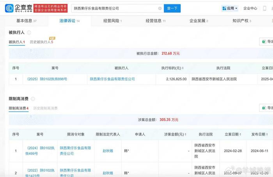This screenshot has height=177, width=273.
Task: Open the mobile phone icon in the header
Action: click(x=264, y=8)
